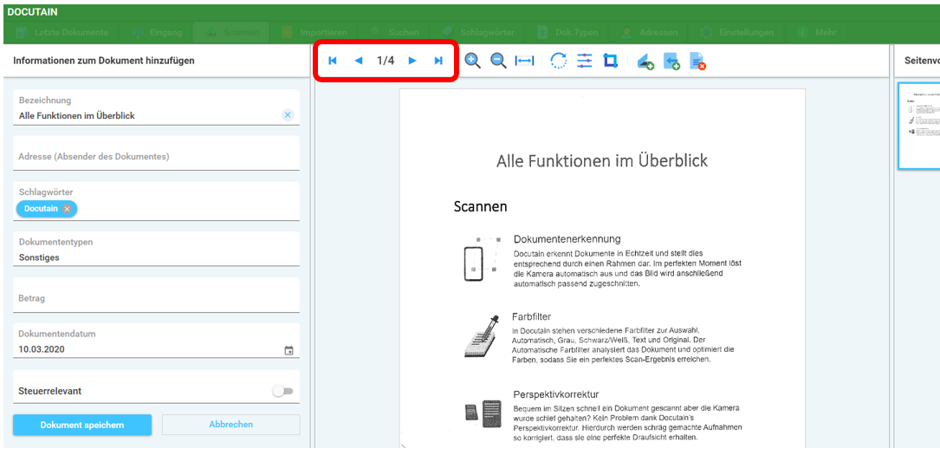The image size is (940, 455).
Task: Add a page by importing a file
Action: [671, 62]
